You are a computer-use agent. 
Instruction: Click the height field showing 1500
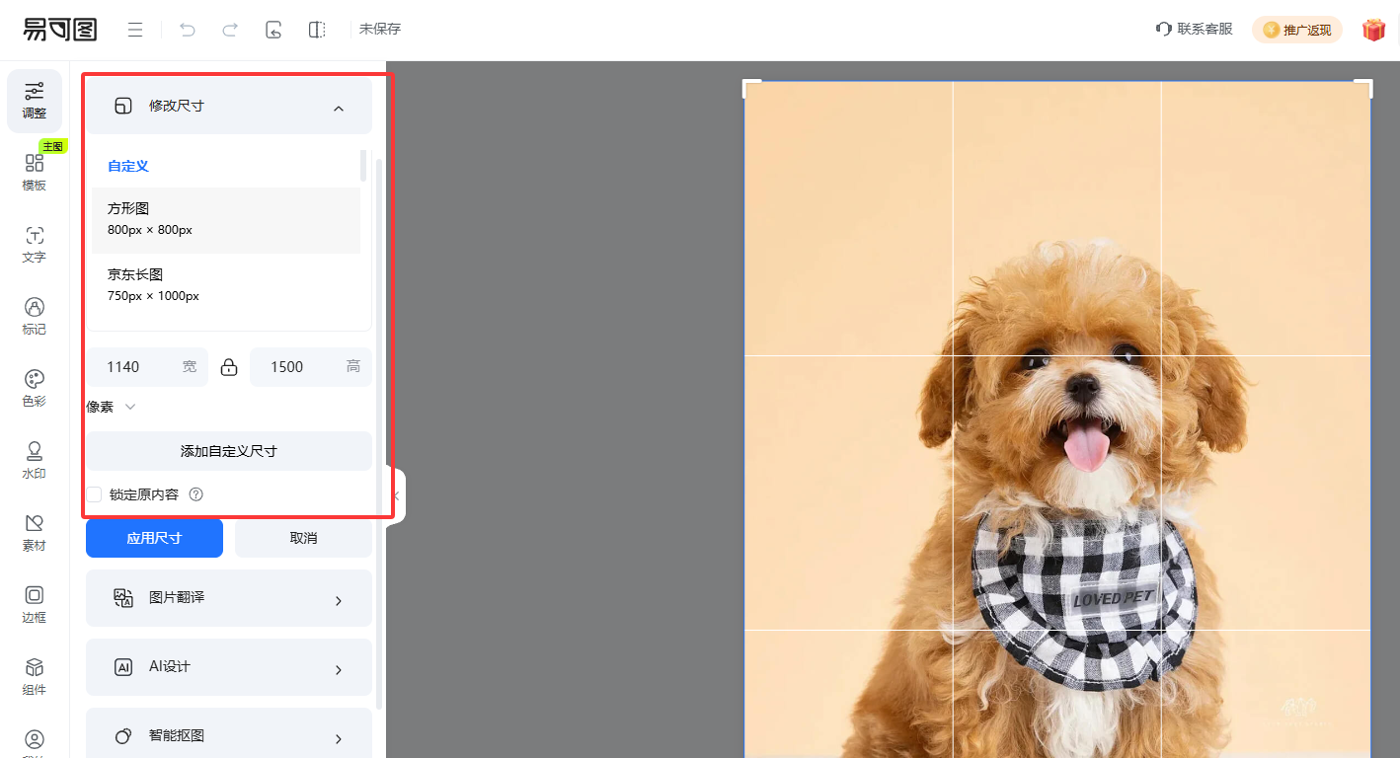311,367
